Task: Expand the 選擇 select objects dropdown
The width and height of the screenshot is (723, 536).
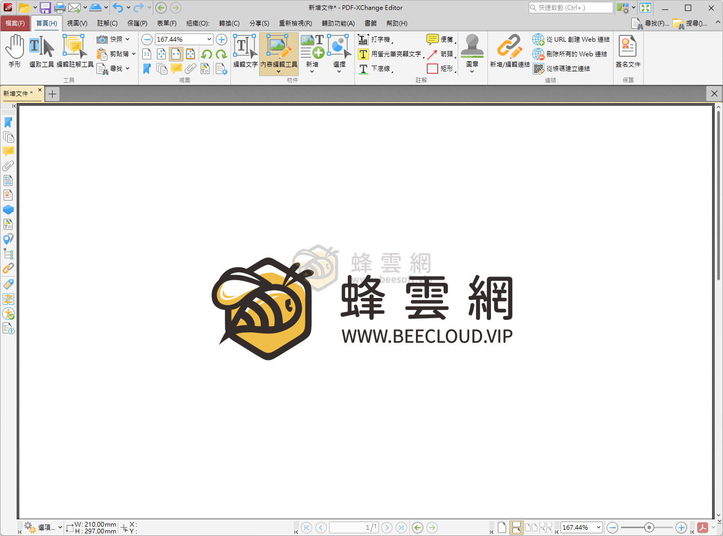Action: point(339,71)
